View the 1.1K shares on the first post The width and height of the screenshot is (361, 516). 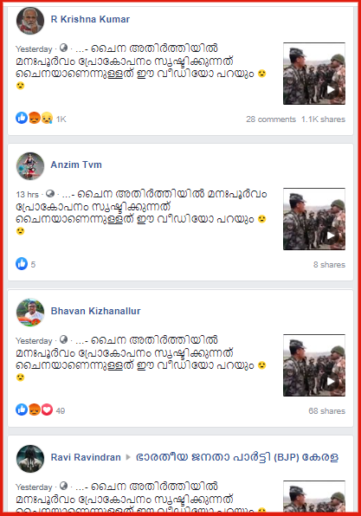(x=323, y=119)
